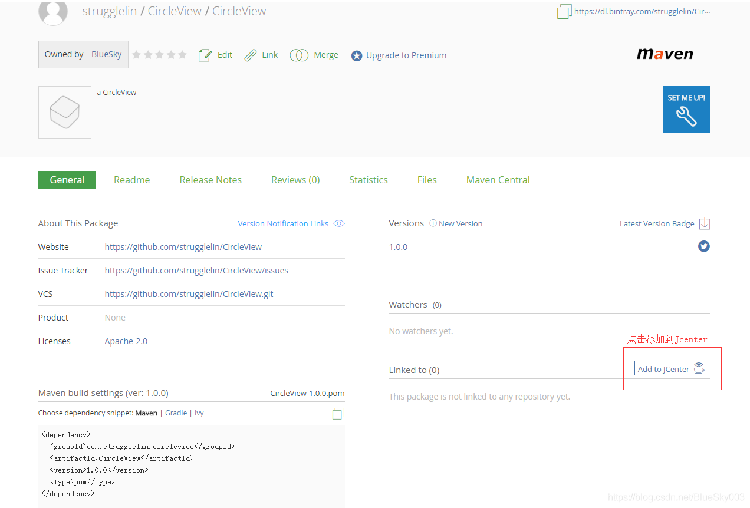Open the Website GitHub CircleView link
The width and height of the screenshot is (750, 508).
pos(183,247)
